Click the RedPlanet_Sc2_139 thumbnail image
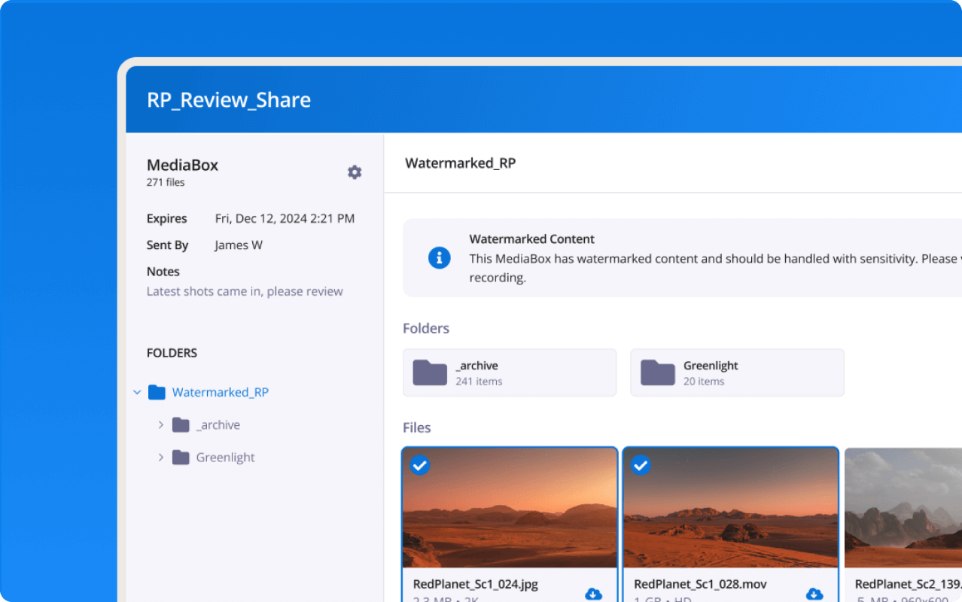The image size is (962, 602). pyautogui.click(x=903, y=508)
